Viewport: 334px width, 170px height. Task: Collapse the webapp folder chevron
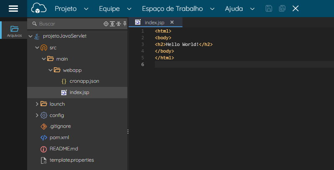tap(51, 70)
